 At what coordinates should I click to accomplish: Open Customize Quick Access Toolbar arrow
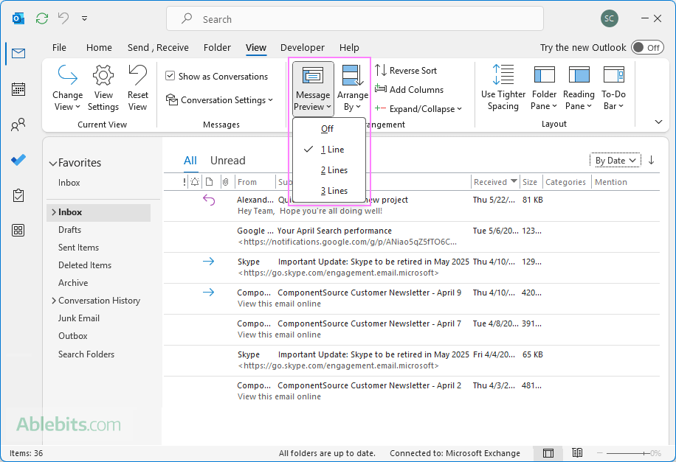(x=84, y=18)
